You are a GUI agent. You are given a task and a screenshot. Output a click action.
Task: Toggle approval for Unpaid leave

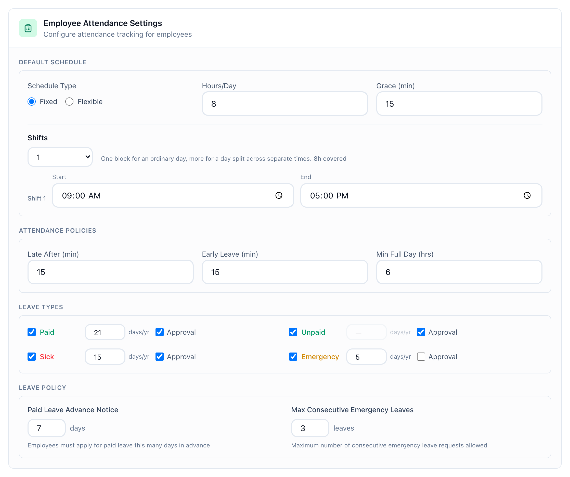click(421, 332)
